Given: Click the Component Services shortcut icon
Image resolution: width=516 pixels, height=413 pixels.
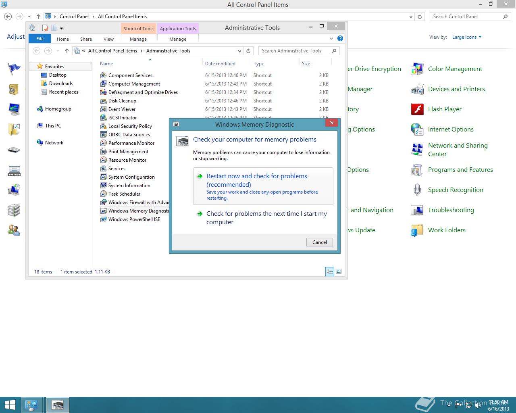Looking at the screenshot, I should [103, 75].
